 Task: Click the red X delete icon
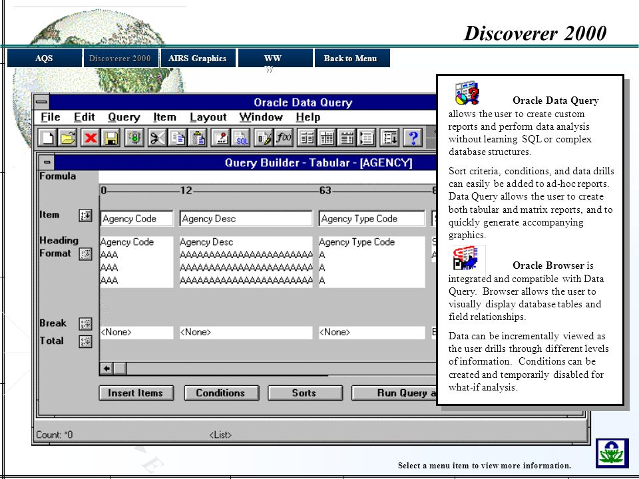point(91,138)
